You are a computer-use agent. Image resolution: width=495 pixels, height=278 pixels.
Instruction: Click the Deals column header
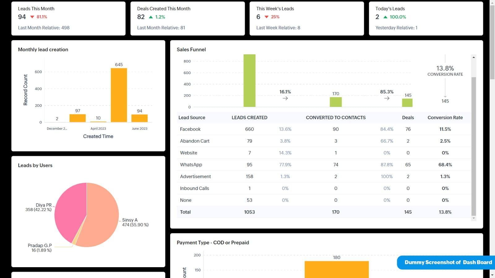[x=408, y=118]
